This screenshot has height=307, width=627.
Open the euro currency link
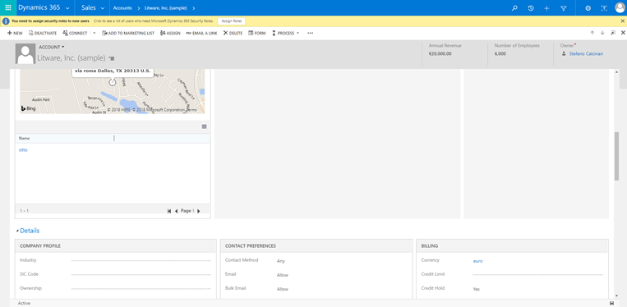point(477,261)
